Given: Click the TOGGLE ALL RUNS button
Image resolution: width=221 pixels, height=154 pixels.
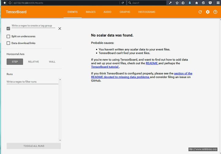Looking at the screenshot, I should tap(34, 146).
